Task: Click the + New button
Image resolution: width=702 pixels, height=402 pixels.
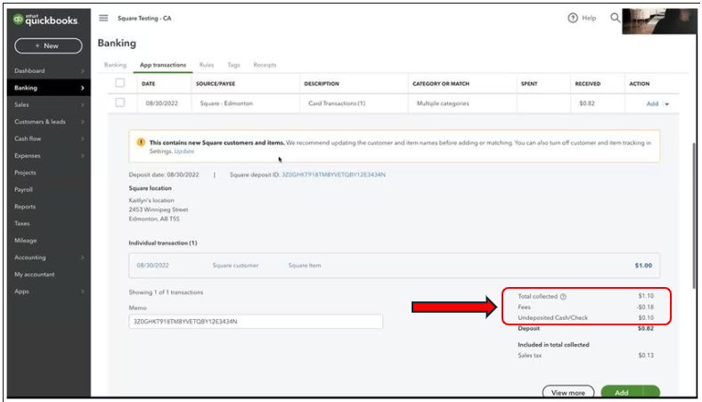Action: 48,45
